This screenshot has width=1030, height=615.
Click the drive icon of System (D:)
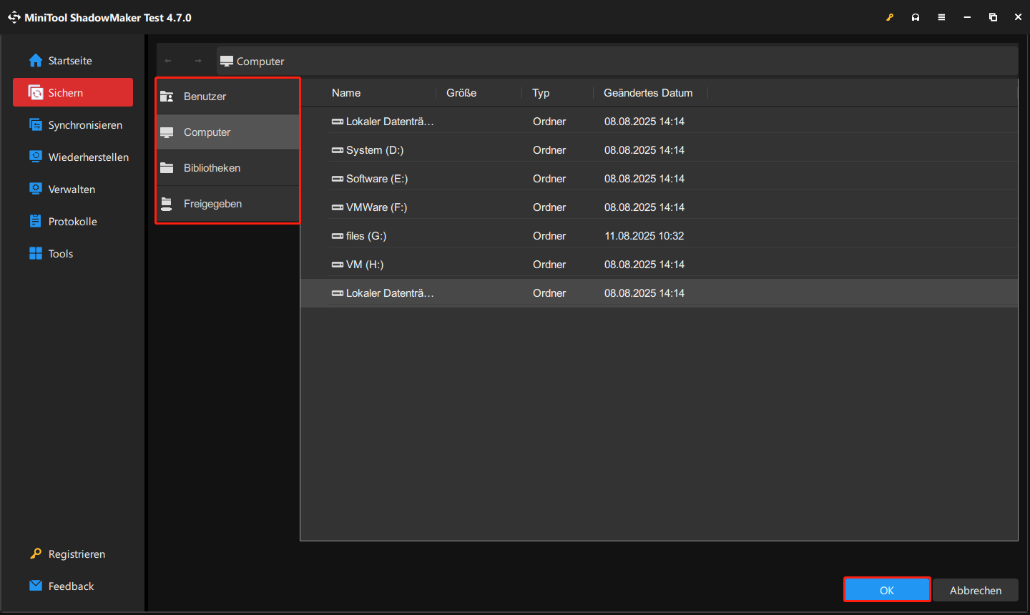click(338, 150)
